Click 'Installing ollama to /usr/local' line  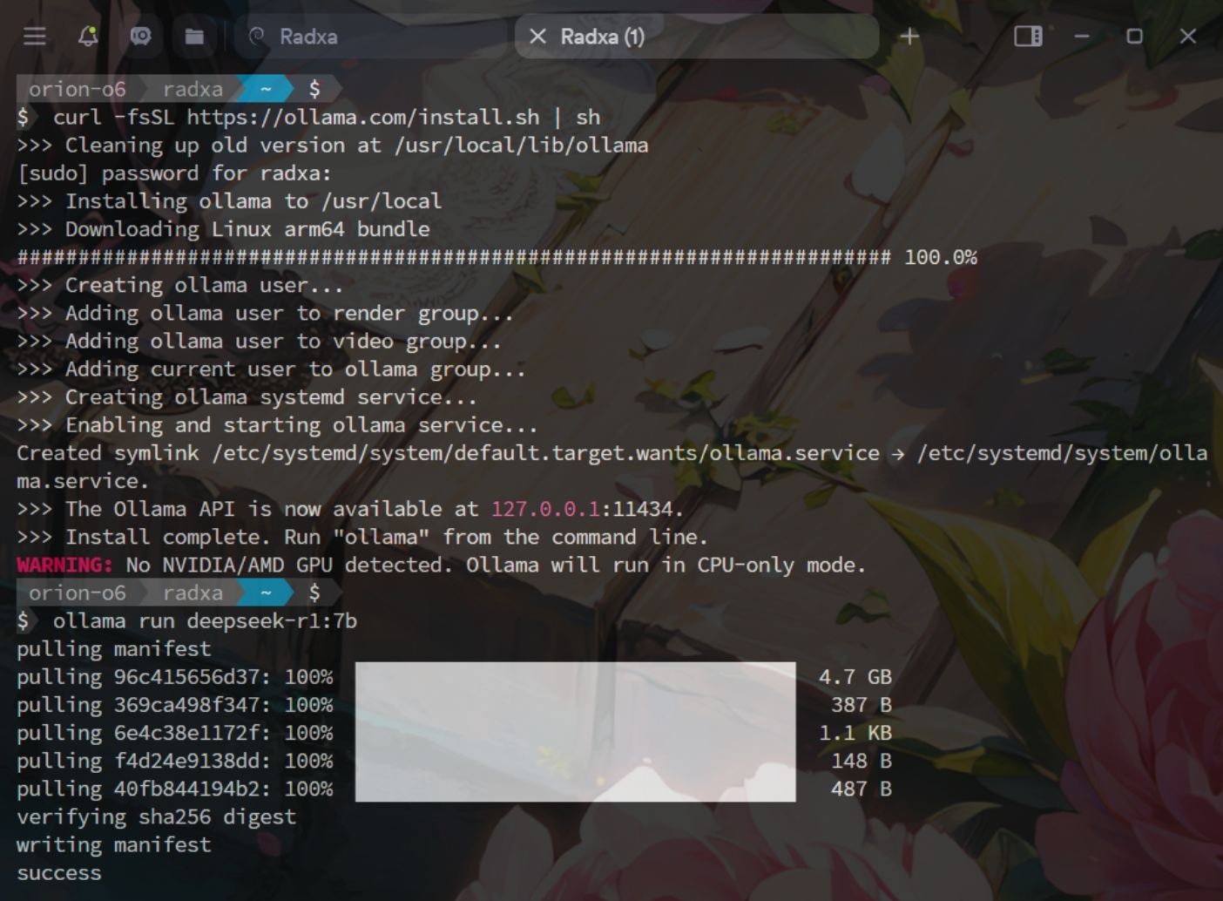[x=229, y=201]
